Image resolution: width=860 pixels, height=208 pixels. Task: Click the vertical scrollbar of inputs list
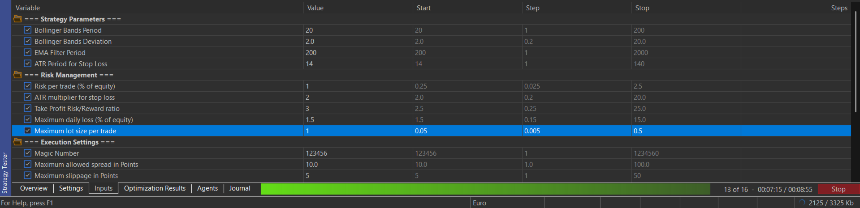(x=856, y=63)
